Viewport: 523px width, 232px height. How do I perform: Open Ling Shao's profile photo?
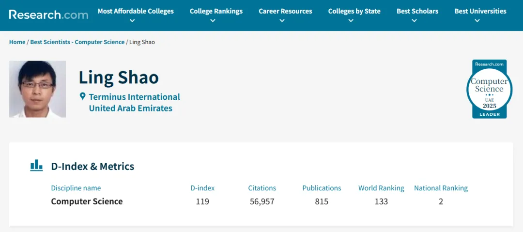pyautogui.click(x=37, y=89)
